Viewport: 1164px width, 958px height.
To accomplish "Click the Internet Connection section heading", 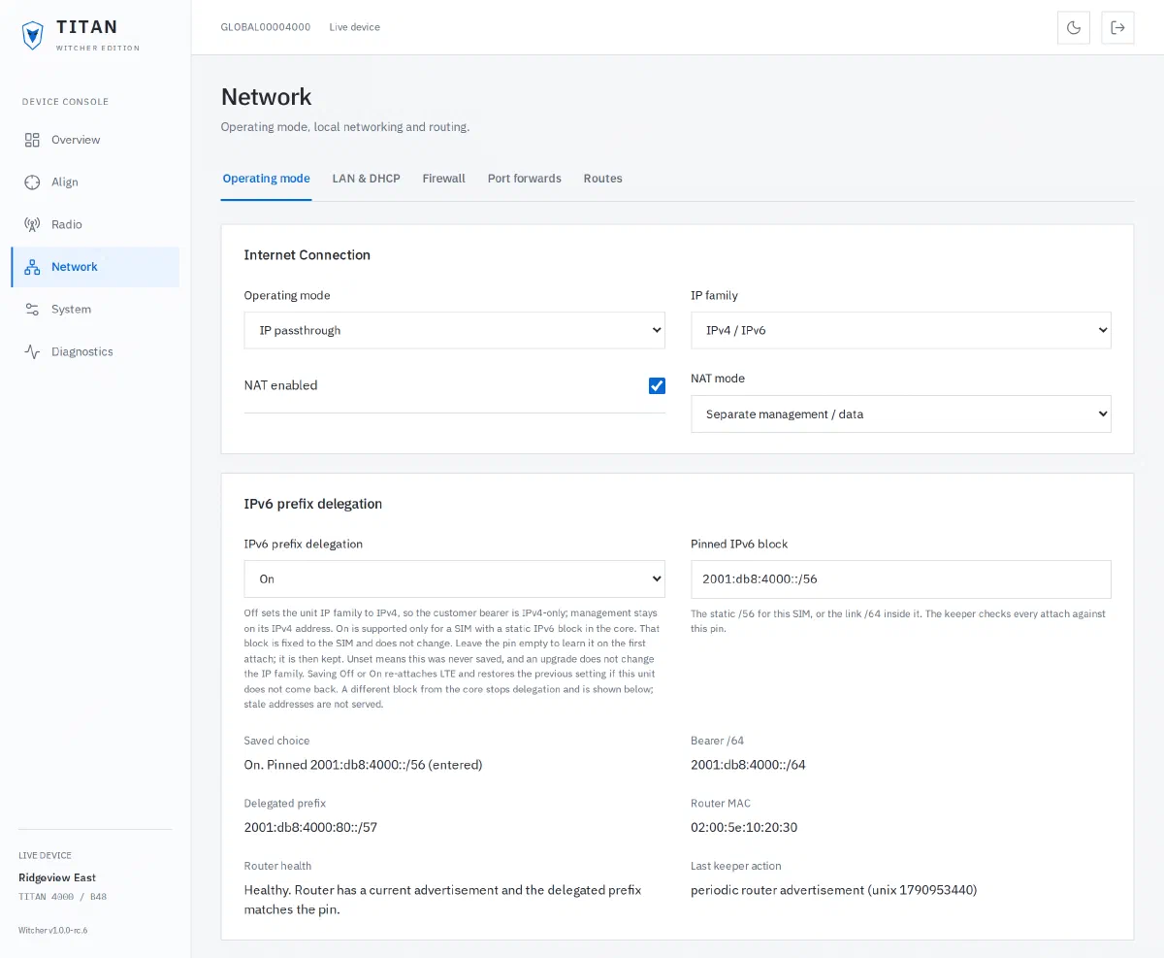I will [x=307, y=255].
